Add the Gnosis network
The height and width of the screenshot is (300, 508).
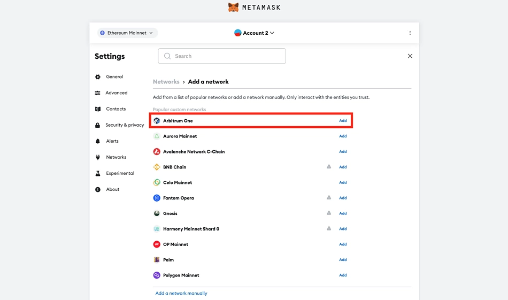[x=343, y=213]
